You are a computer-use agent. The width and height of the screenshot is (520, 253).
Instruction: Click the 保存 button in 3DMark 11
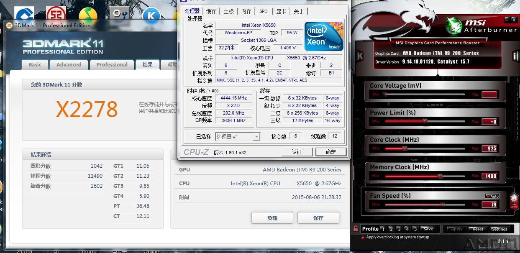[x=318, y=218]
